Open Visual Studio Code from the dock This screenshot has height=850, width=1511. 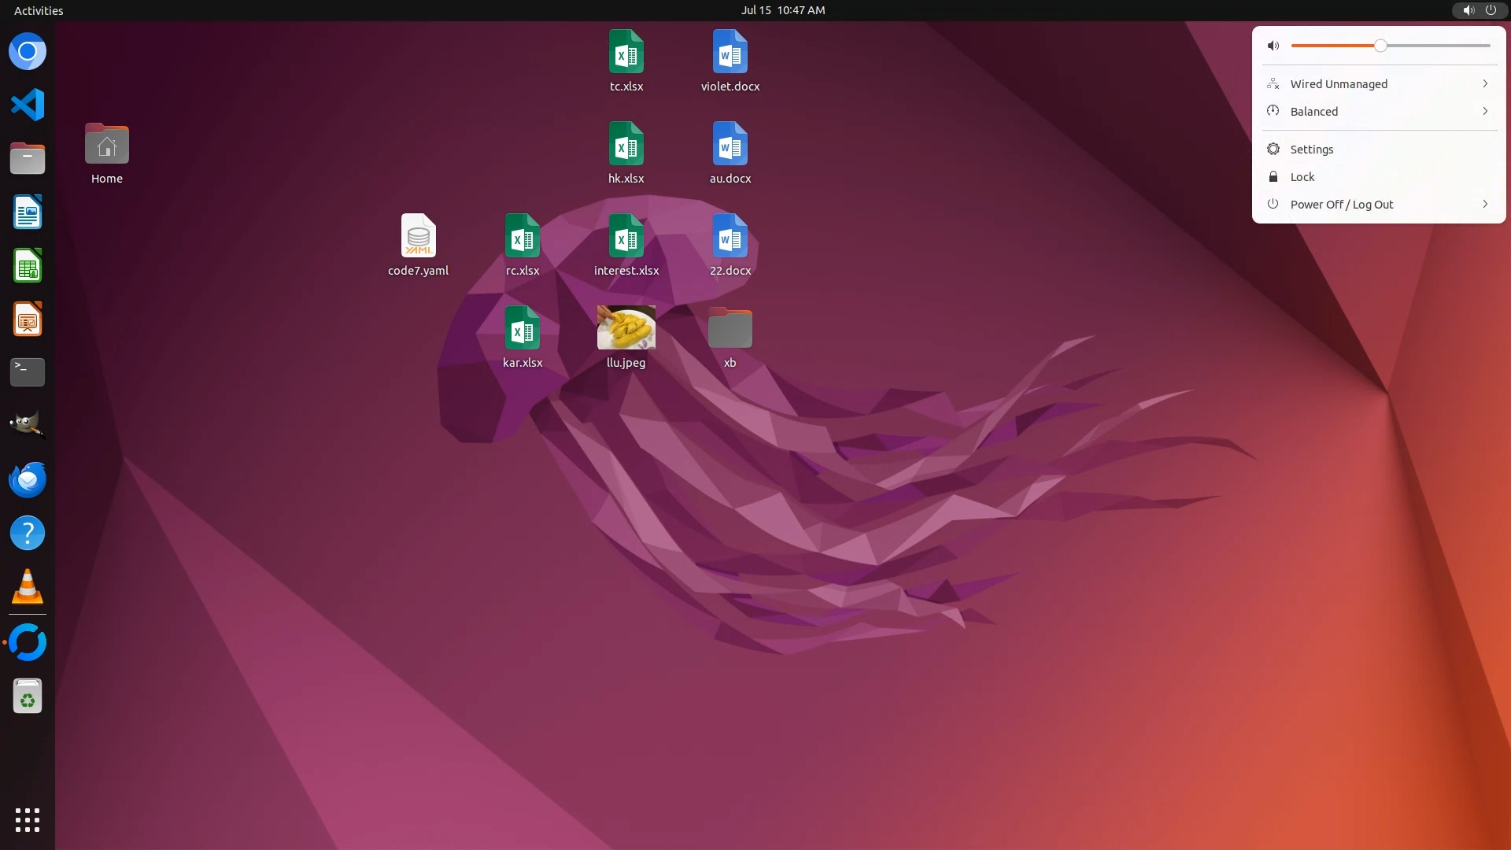pos(28,105)
